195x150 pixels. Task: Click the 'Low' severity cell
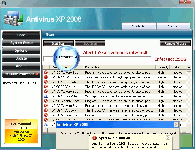point(160,96)
